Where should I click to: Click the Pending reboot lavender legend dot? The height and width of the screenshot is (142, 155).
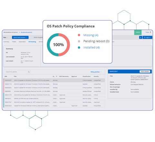point(79,41)
